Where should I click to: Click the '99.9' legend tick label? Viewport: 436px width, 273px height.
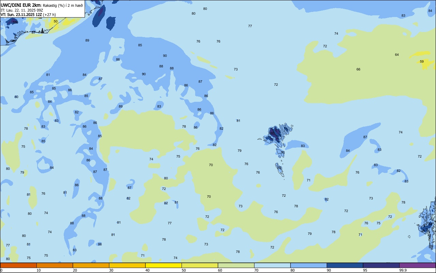pos(403,270)
